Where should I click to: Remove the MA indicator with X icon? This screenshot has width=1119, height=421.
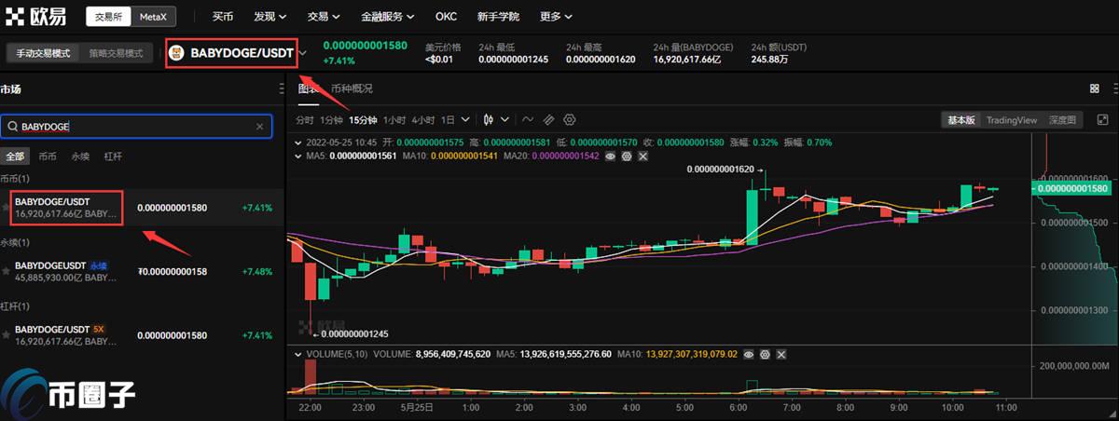642,156
